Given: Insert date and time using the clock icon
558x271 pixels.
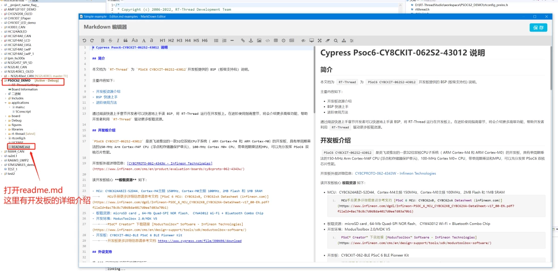Looking at the screenshot, I should coord(284,40).
